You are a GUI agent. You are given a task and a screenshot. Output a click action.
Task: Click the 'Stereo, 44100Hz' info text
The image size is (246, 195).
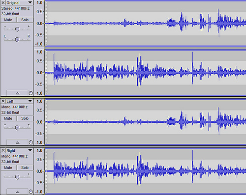15,8
